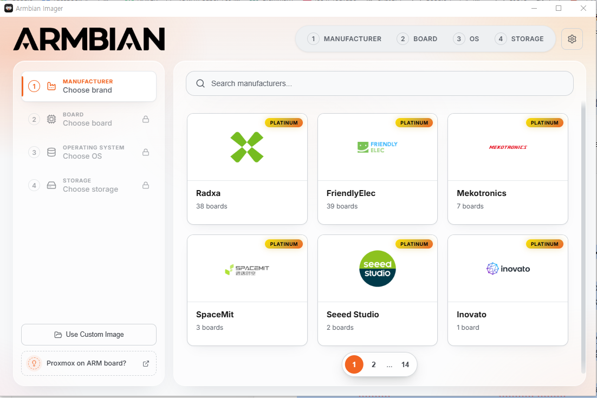Image resolution: width=597 pixels, height=398 pixels.
Task: Click the lock icon on Storage step
Action: (x=145, y=185)
